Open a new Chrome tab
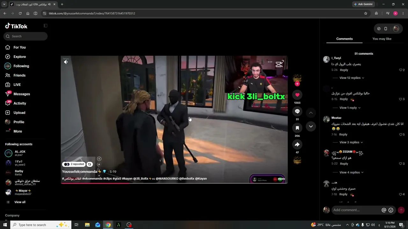 pos(62,4)
